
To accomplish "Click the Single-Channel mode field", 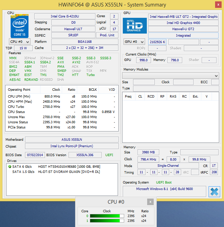I will 168,166.
